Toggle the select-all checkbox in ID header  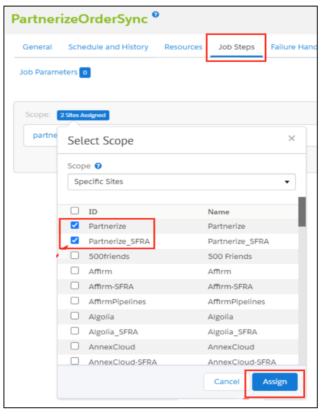[75, 211]
